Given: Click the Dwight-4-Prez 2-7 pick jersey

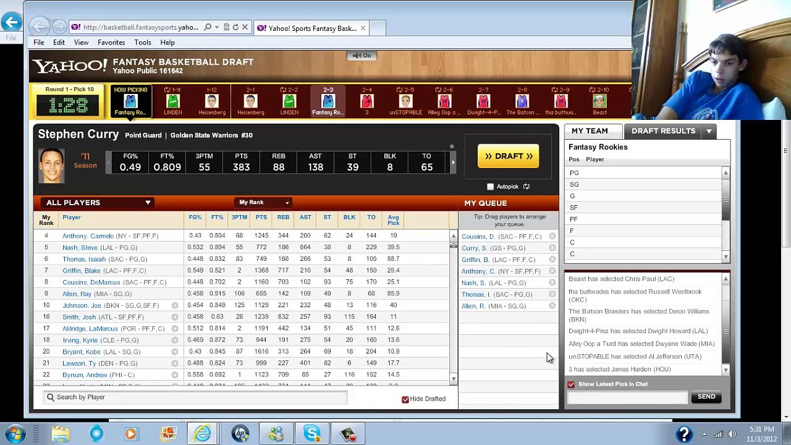Looking at the screenshot, I should coord(483,100).
